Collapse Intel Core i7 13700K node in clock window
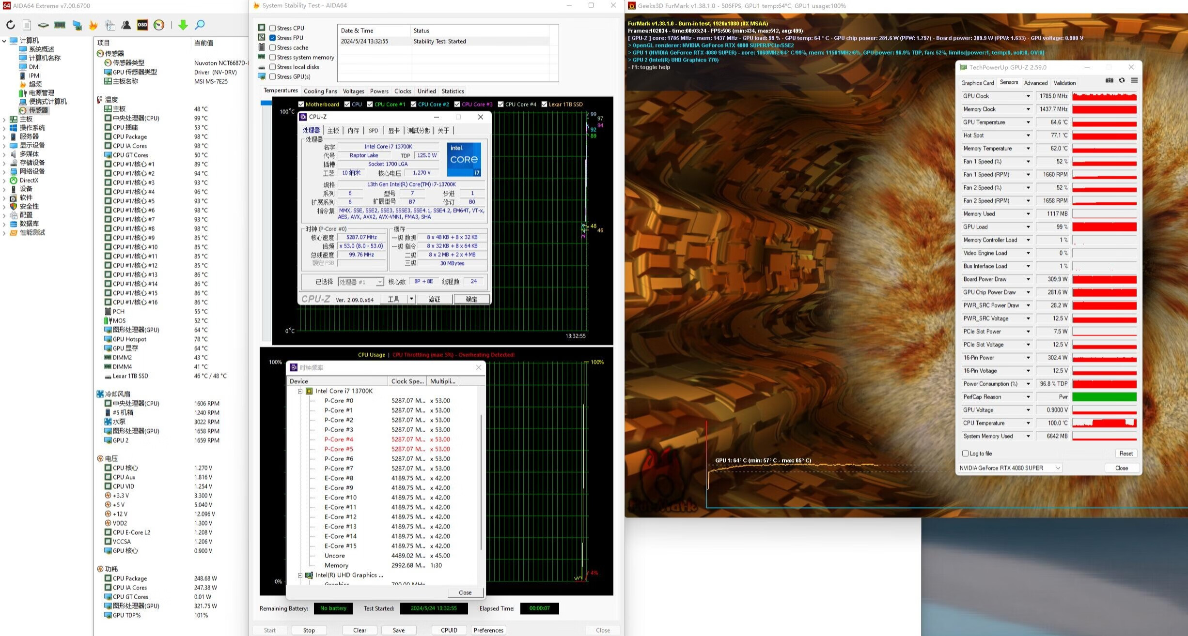1188x636 pixels. tap(300, 391)
